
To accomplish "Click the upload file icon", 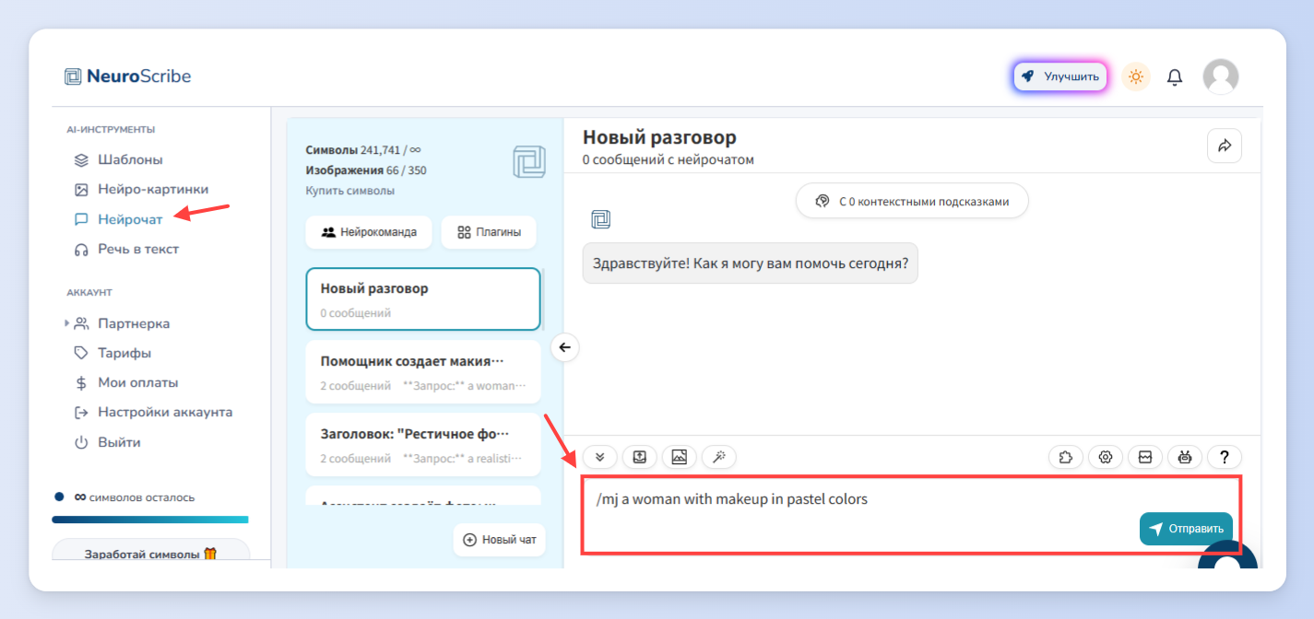I will (640, 456).
